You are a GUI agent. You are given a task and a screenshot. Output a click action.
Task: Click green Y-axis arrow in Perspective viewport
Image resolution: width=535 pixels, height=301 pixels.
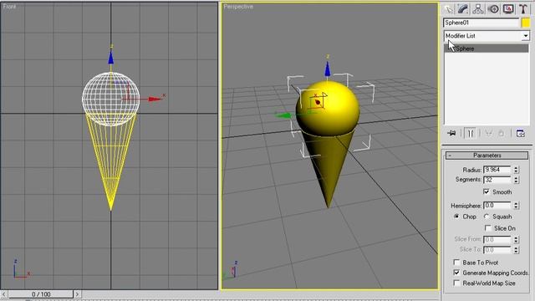[x=283, y=115]
